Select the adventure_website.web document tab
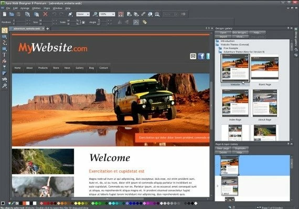299x209 pixels. tap(27, 29)
